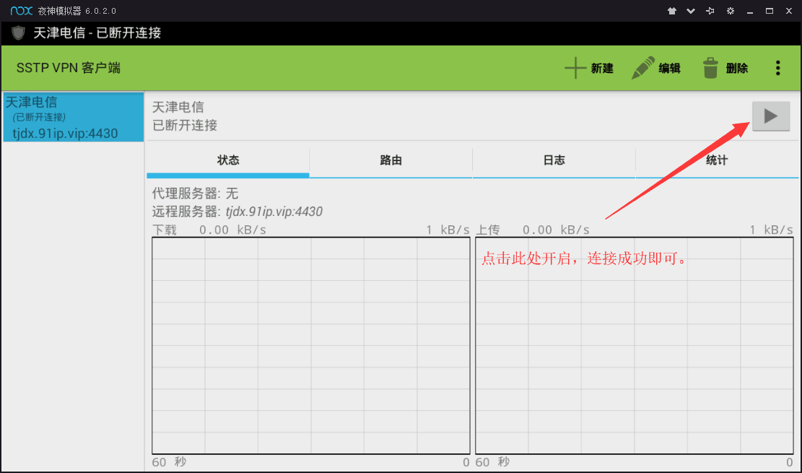
Task: Switch to the 路由 tab
Action: tap(391, 161)
